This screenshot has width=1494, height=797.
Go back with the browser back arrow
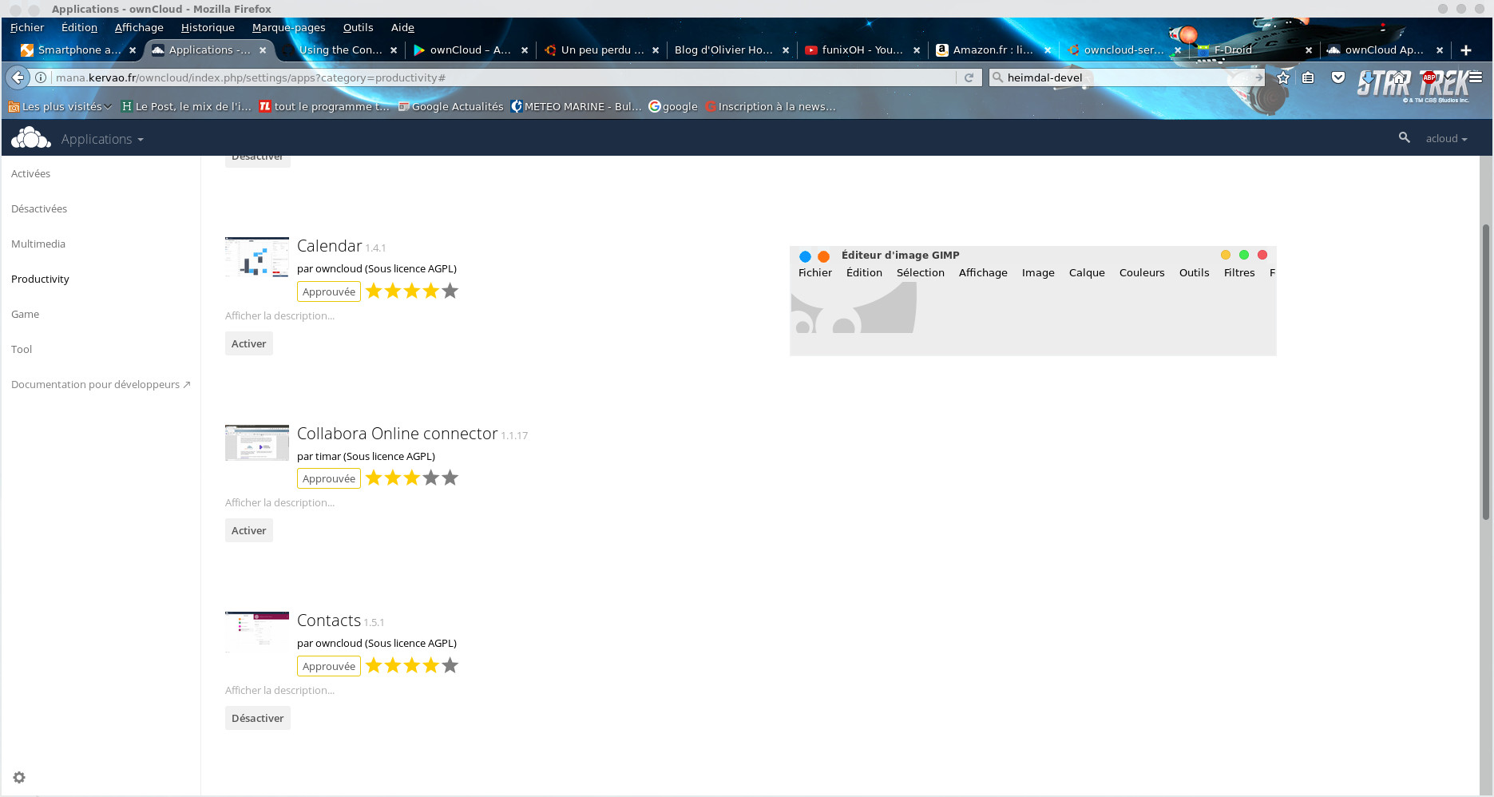tap(18, 77)
